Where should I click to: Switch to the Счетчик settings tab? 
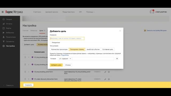25,31
